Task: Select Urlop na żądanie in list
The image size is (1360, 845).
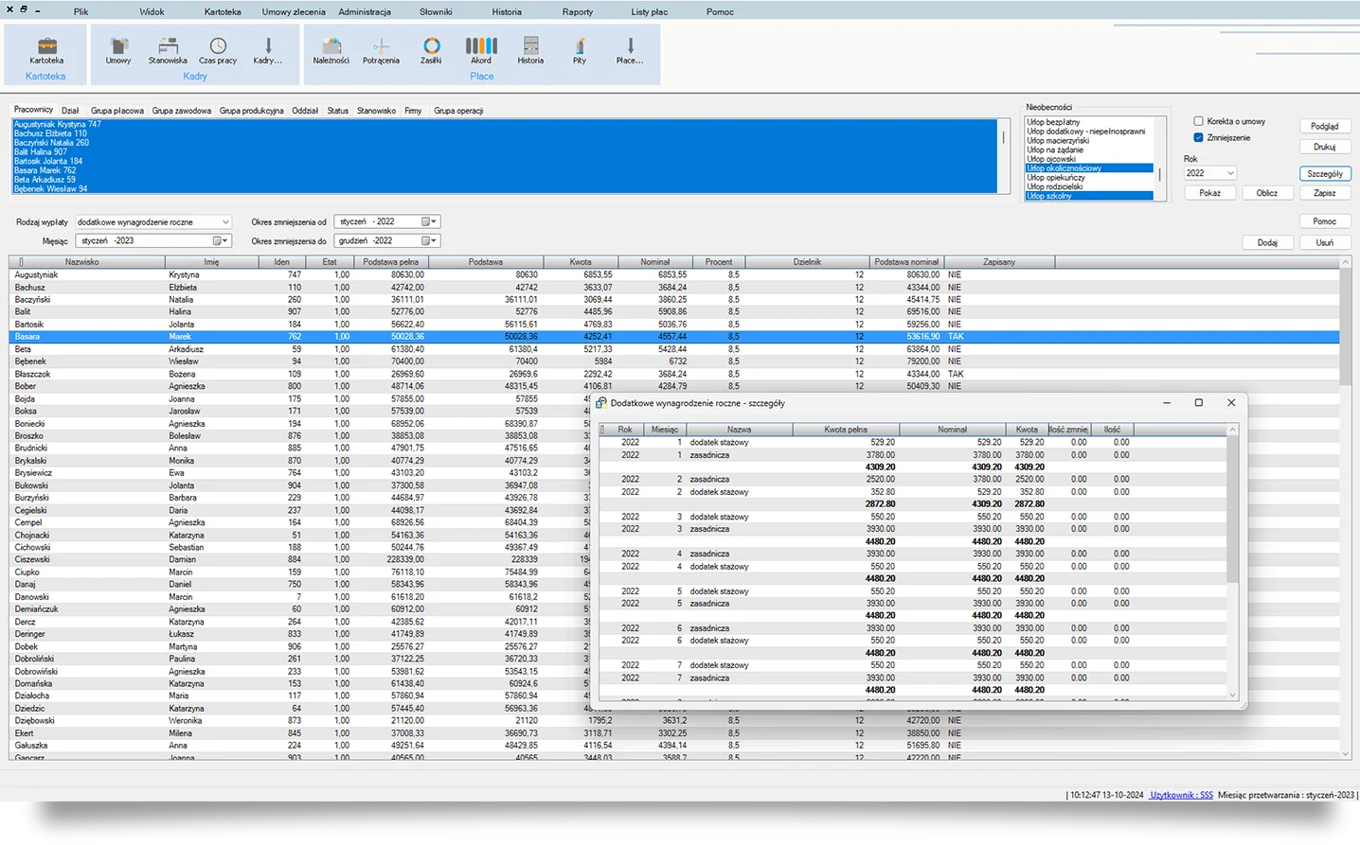Action: pyautogui.click(x=1089, y=150)
